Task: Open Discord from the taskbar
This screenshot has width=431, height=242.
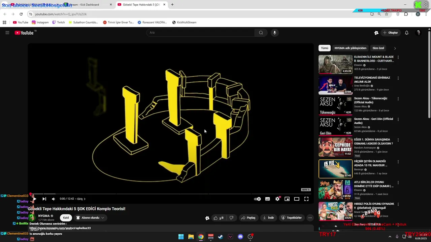Action: pos(240,237)
